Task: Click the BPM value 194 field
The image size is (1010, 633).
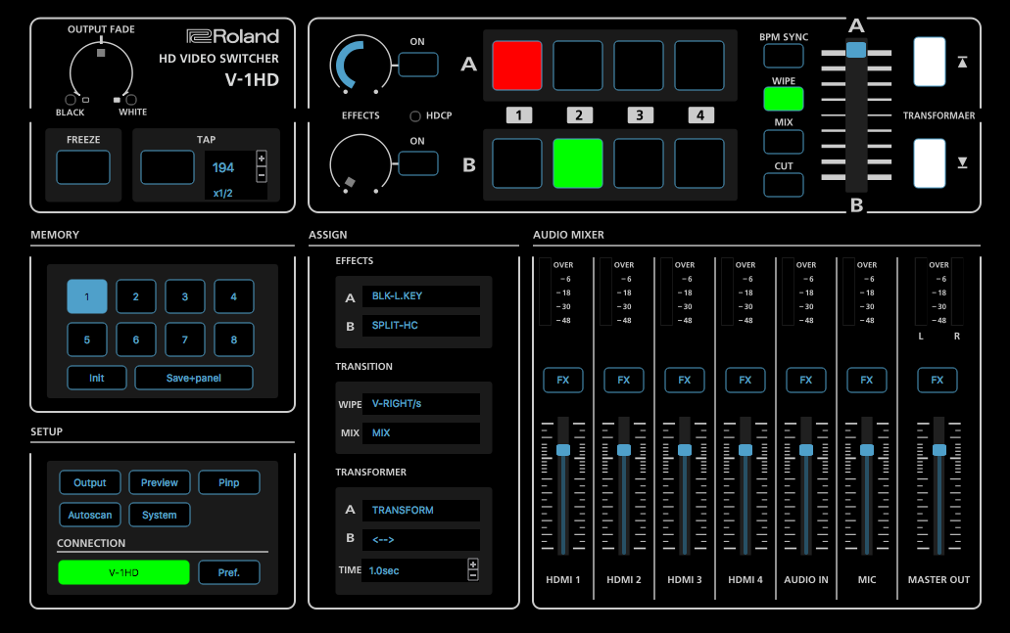Action: coord(223,168)
